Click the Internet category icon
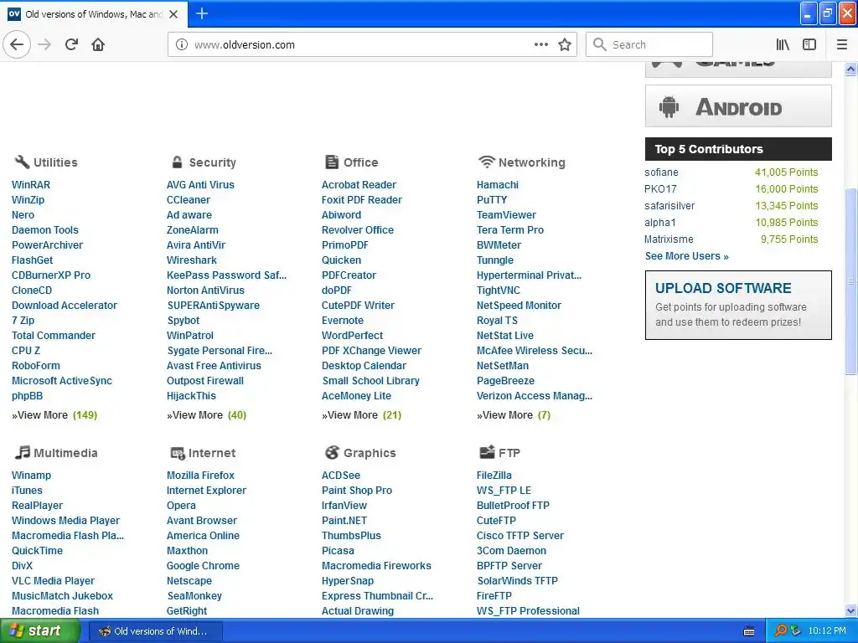This screenshot has height=643, width=858. click(178, 453)
